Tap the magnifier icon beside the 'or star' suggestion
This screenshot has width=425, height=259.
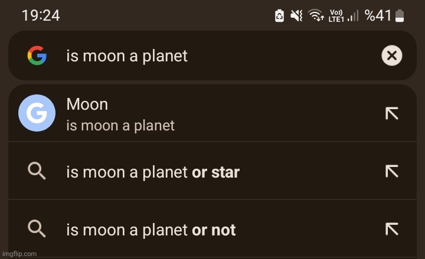[37, 171]
